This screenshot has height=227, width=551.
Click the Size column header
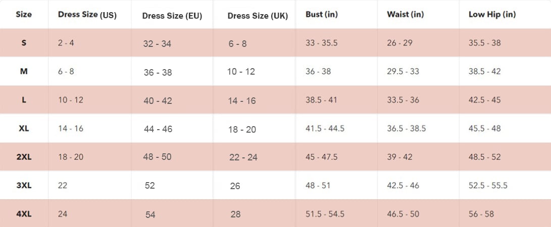24,14
